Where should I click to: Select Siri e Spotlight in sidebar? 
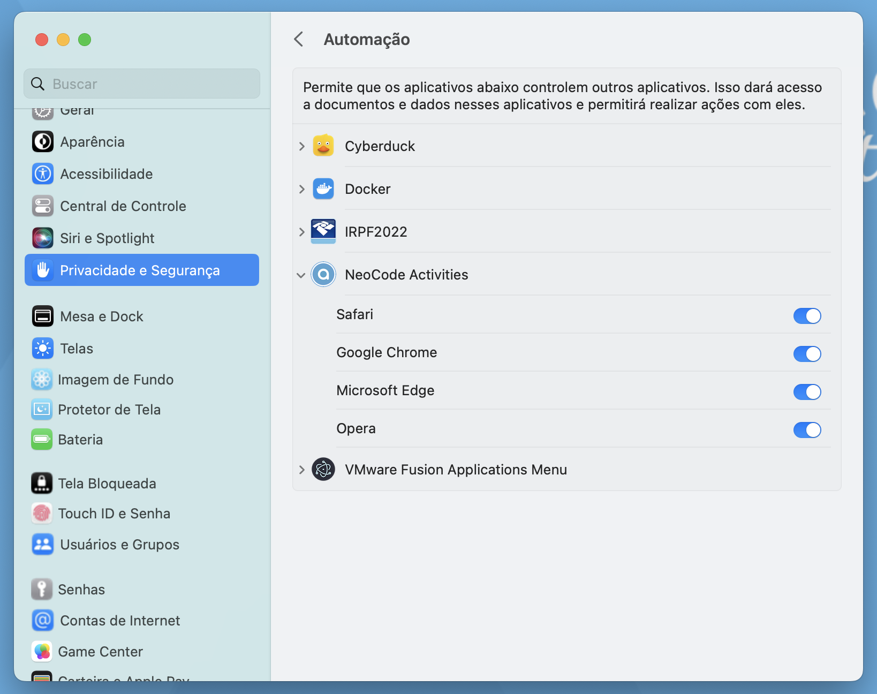[x=142, y=238]
